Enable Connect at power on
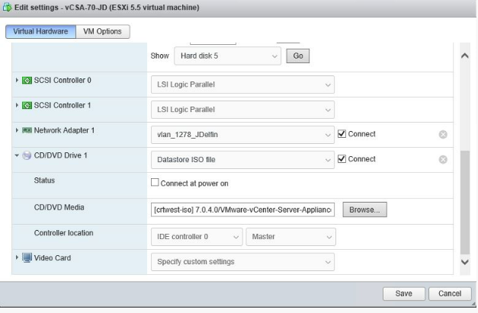Image resolution: width=478 pixels, height=313 pixels. tap(156, 184)
